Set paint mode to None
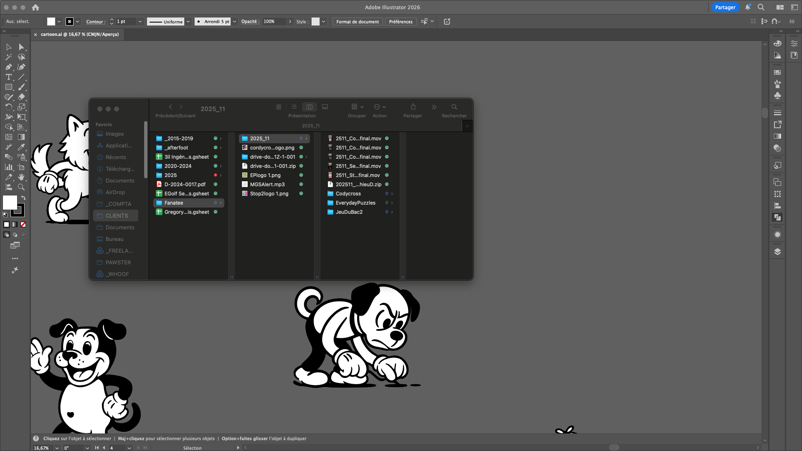This screenshot has width=802, height=451. (x=23, y=225)
